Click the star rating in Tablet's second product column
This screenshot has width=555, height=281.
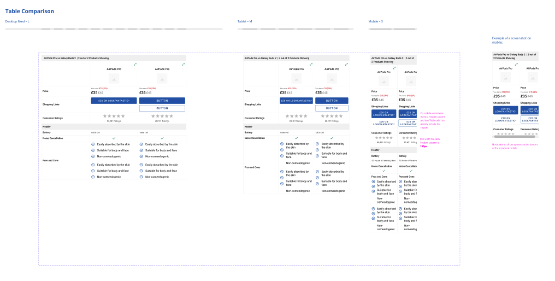point(332,116)
